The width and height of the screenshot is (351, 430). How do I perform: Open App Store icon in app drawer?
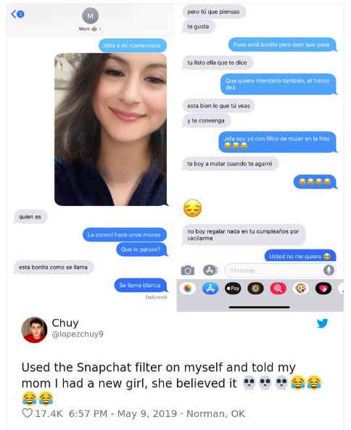click(210, 289)
